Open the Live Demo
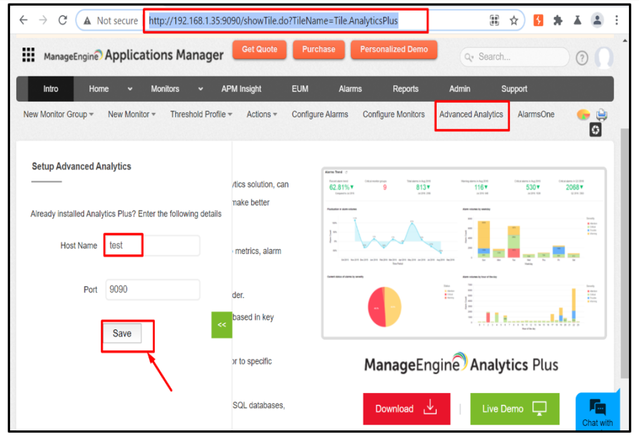The width and height of the screenshot is (639, 436). point(515,409)
